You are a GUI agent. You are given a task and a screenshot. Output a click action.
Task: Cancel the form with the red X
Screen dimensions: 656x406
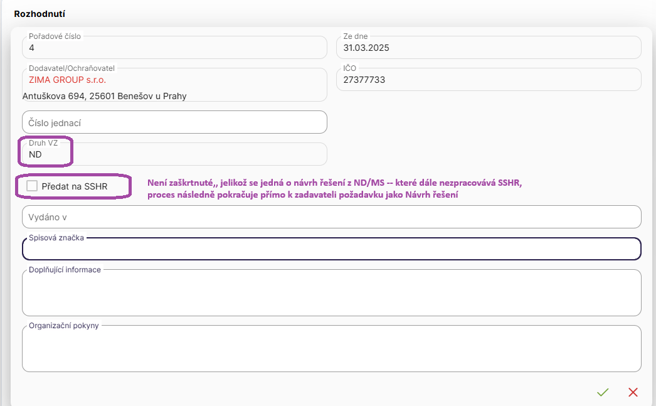coord(633,392)
